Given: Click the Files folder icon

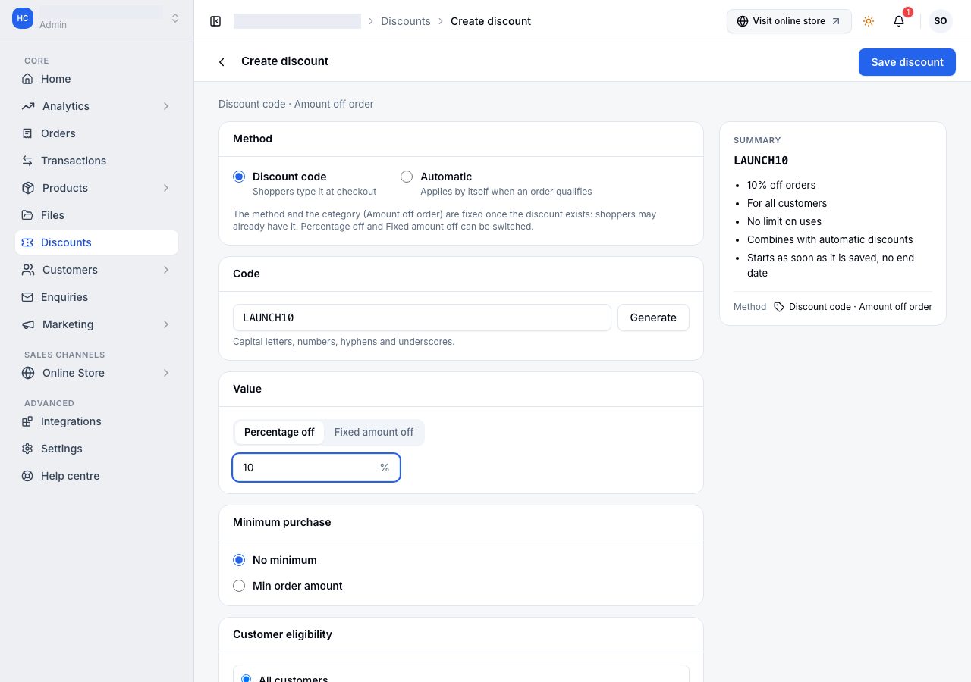Looking at the screenshot, I should coord(27,215).
